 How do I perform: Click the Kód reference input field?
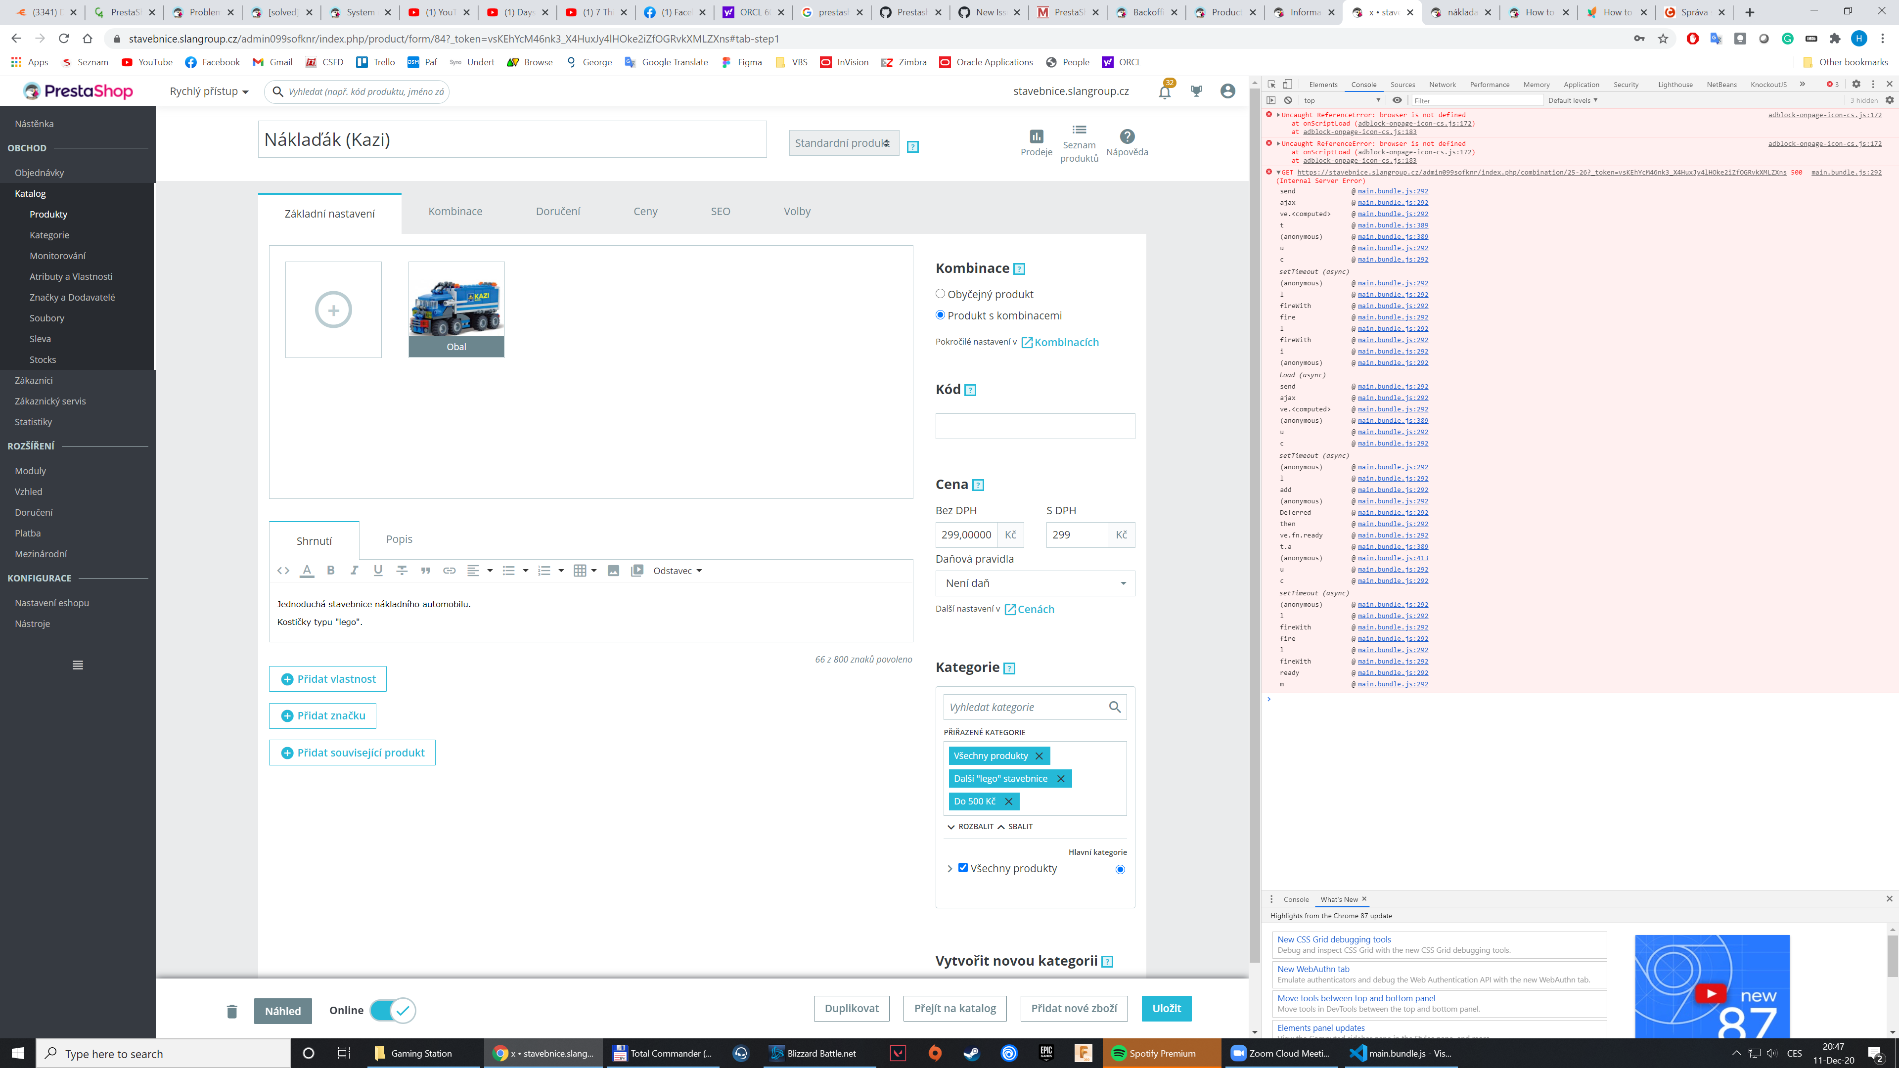coord(1035,426)
